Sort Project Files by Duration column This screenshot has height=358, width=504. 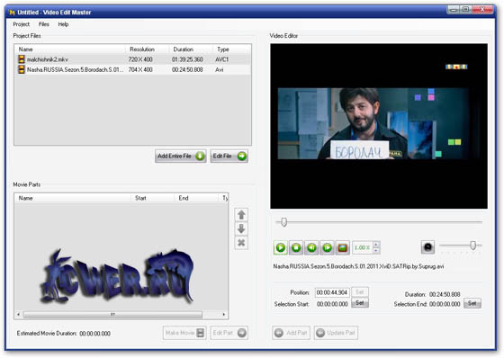[x=191, y=49]
